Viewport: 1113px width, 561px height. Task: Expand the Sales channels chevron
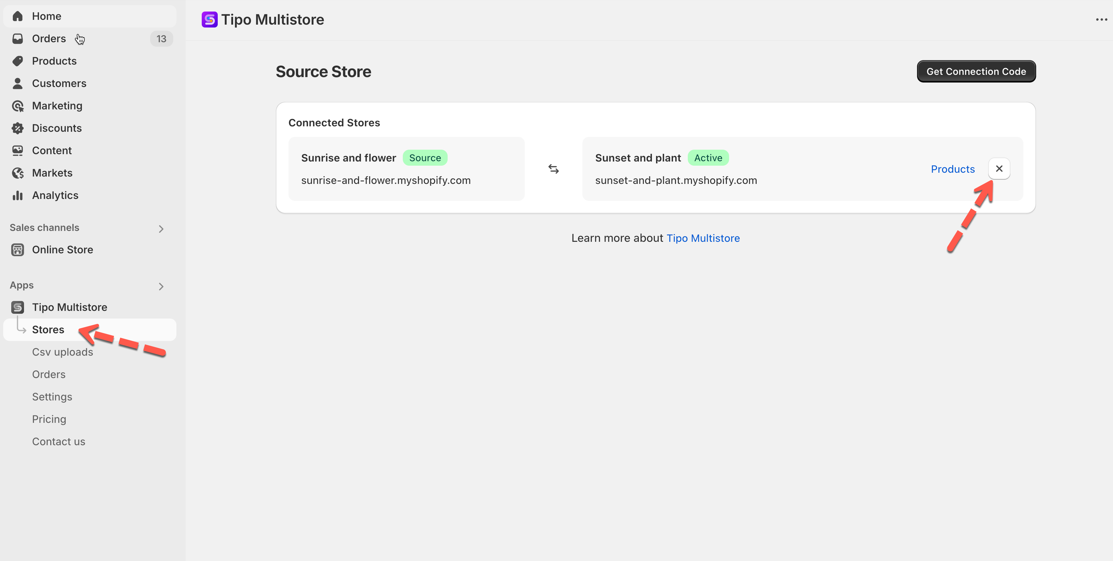(161, 229)
